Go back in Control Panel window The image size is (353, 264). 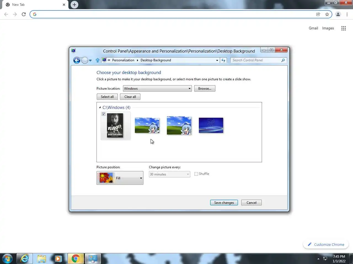click(77, 60)
